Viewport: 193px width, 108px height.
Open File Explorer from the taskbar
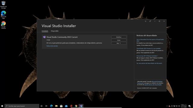pos(56,106)
